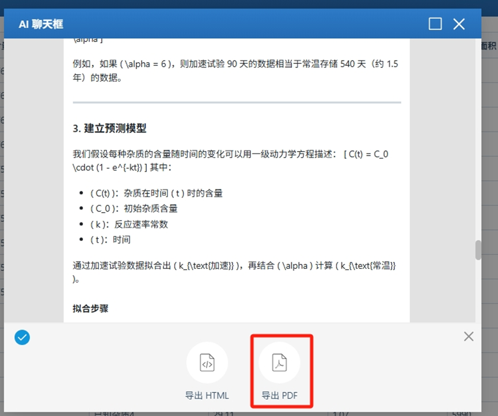The image size is (498, 416).
Task: Click the paragraph starting with 例如，如果
Action: click(235, 71)
